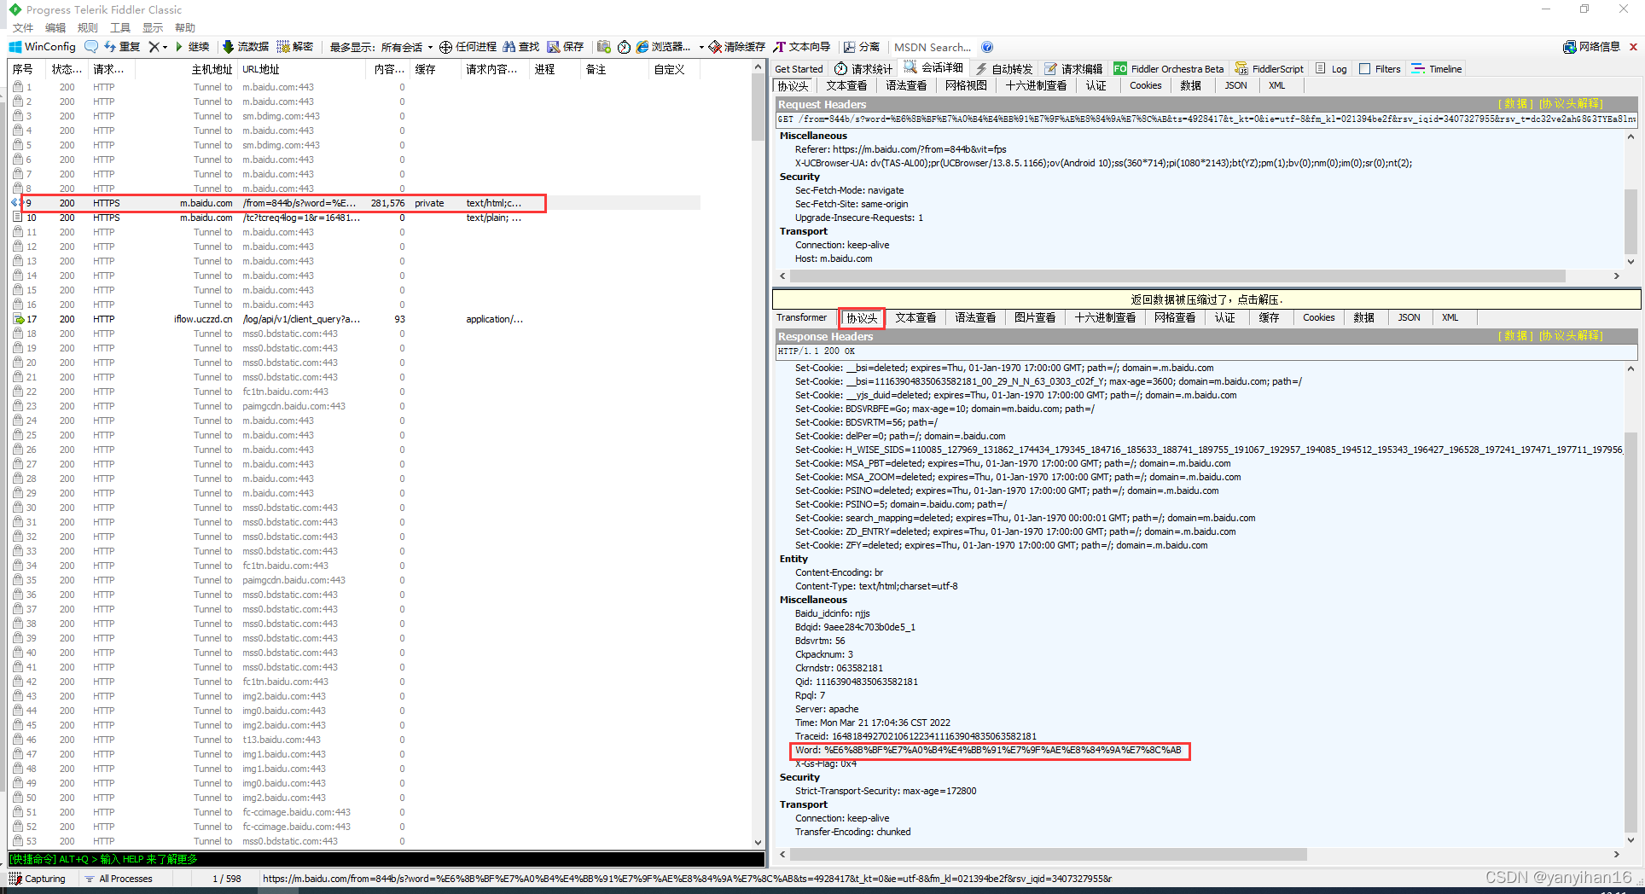Click the comment speech bubble icon
This screenshot has width=1645, height=894.
91,47
